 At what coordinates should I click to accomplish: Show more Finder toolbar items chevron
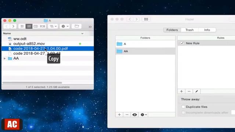(90, 27)
